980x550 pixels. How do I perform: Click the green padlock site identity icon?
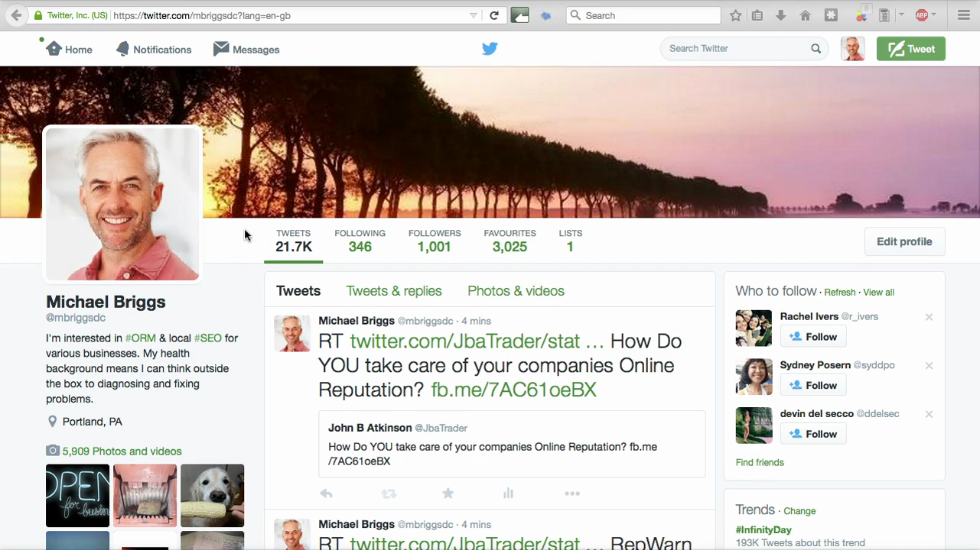(38, 15)
